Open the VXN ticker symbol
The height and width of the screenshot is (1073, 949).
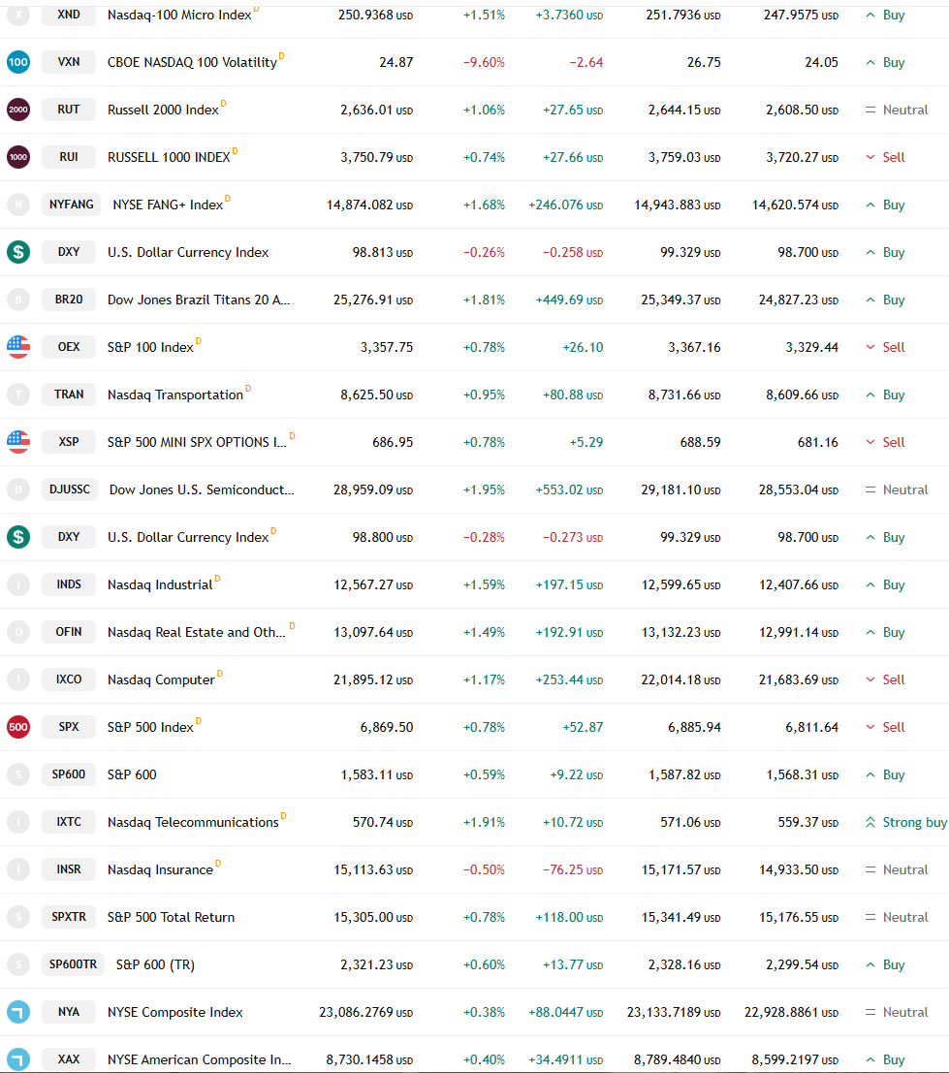69,62
